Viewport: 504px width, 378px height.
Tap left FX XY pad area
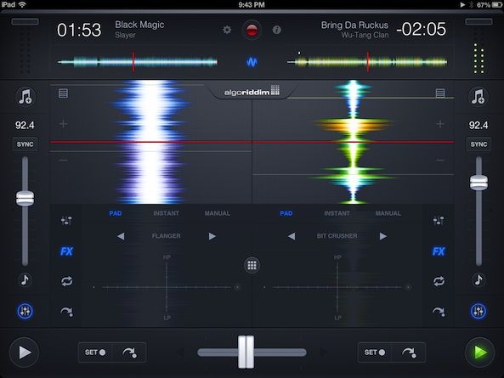tap(167, 287)
